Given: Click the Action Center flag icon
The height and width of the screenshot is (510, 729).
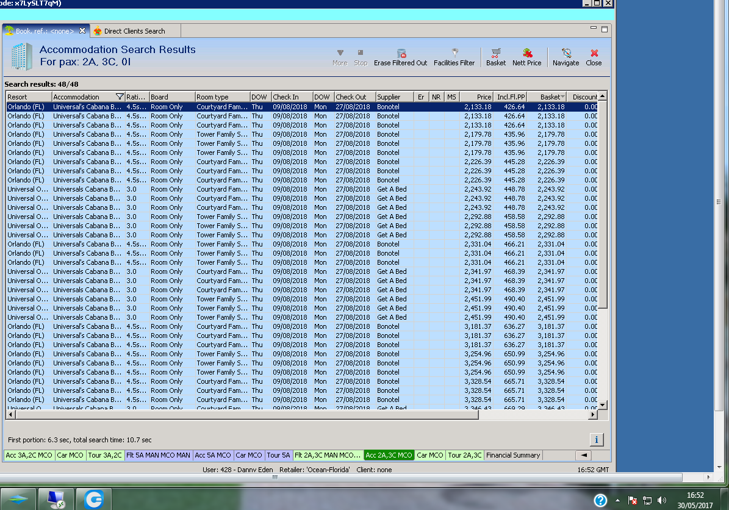Looking at the screenshot, I should click(x=632, y=500).
